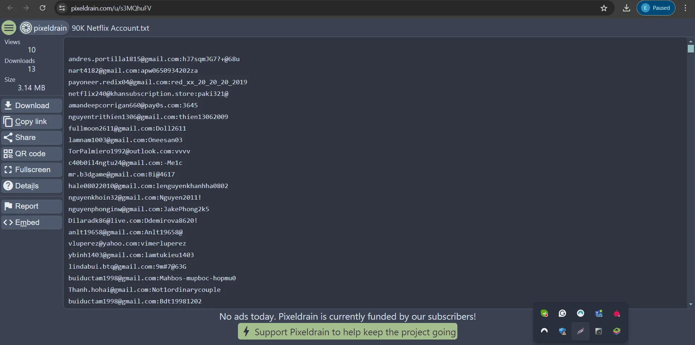Viewport: 695px width, 345px height.
Task: Open Windows Security shield warning tray icon
Action: [x=562, y=331]
